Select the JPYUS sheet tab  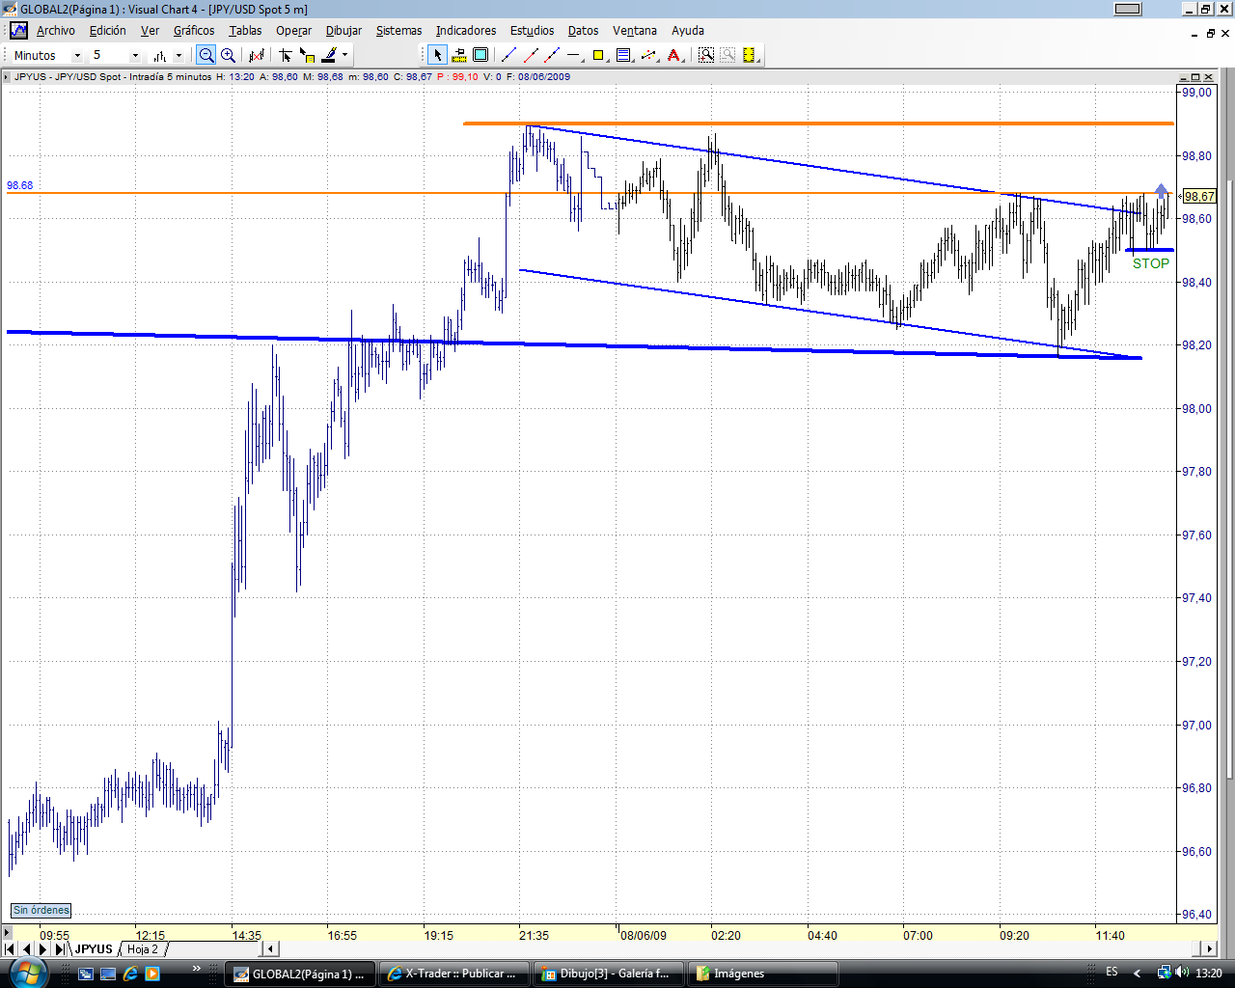click(x=94, y=949)
